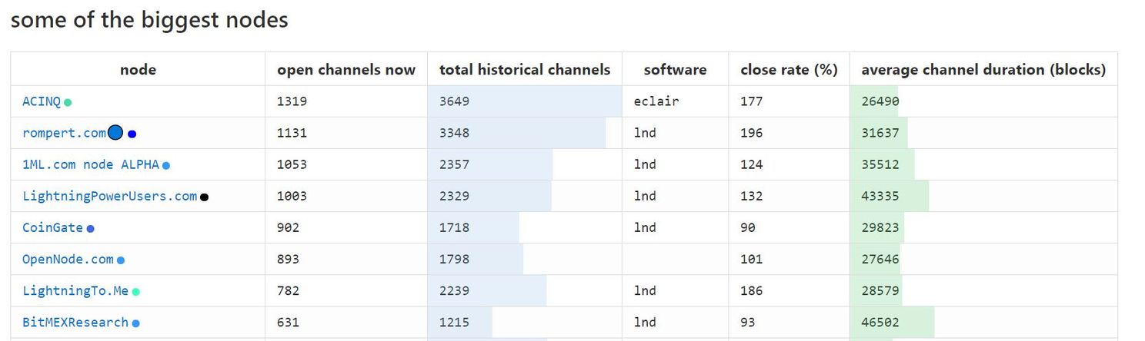Click average duration value 43335
Viewport: 1145px width, 341px height.
click(880, 196)
